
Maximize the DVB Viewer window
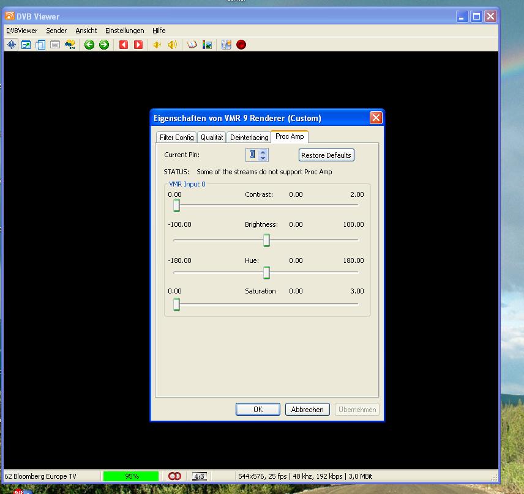476,17
